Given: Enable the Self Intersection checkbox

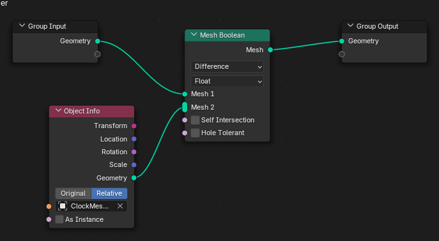Looking at the screenshot, I should point(195,120).
